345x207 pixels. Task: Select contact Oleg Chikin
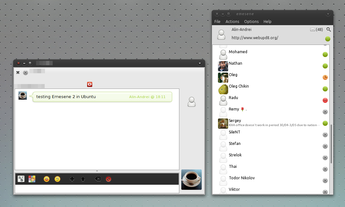point(271,89)
